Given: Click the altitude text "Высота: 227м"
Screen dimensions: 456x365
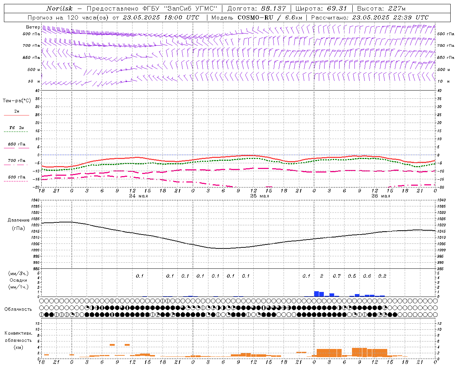Looking at the screenshot, I should pyautogui.click(x=381, y=9).
